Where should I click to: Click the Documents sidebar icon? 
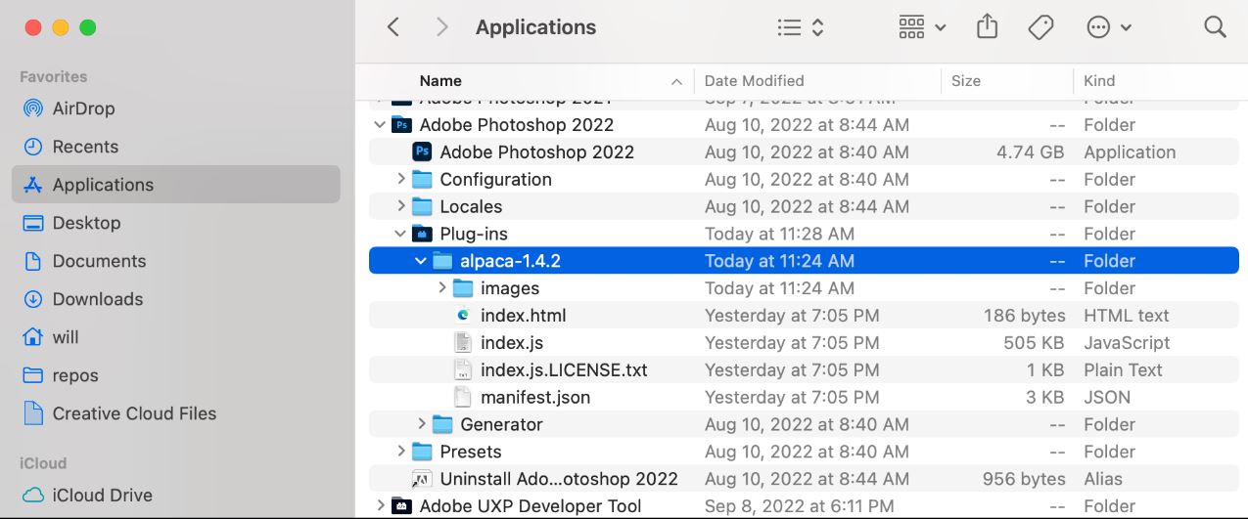coord(33,261)
